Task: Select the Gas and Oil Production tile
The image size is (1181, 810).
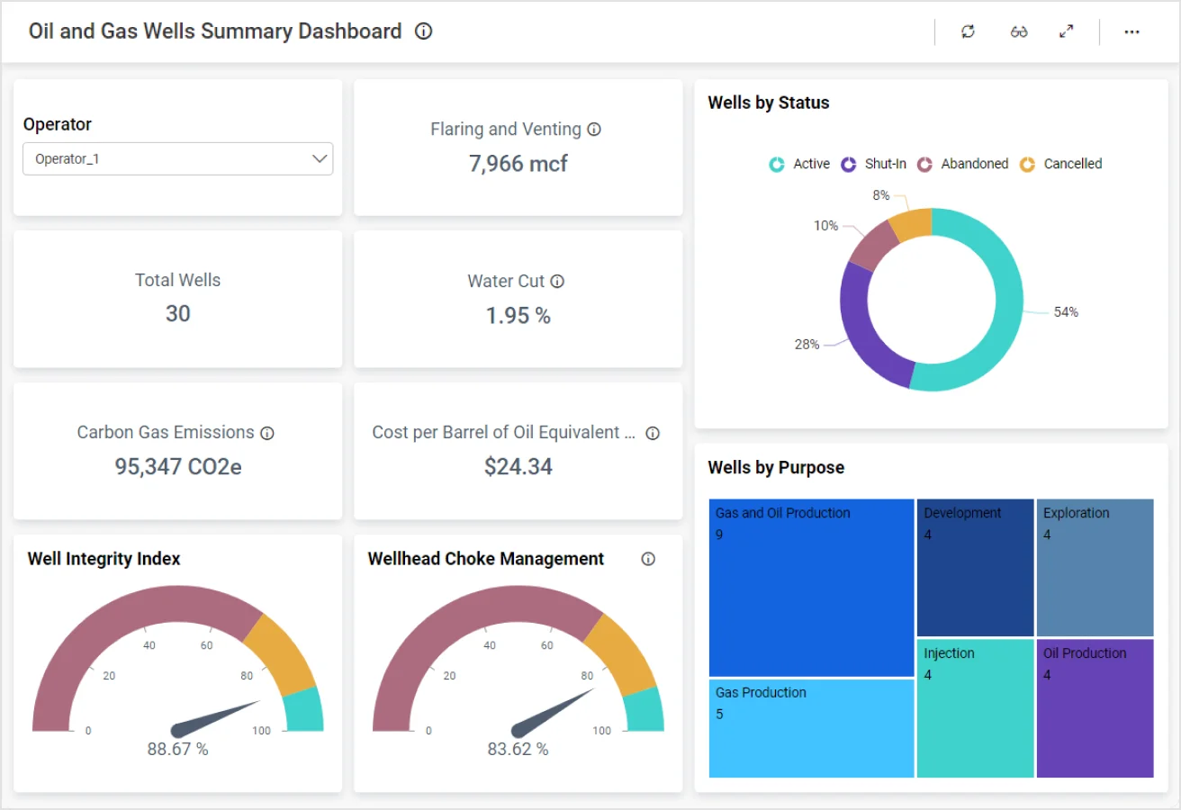Action: tap(811, 587)
